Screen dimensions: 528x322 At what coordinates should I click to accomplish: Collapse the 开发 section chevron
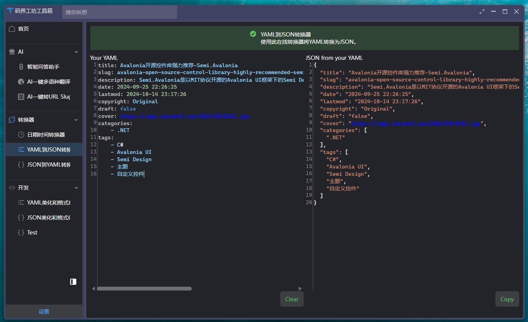tap(76, 188)
